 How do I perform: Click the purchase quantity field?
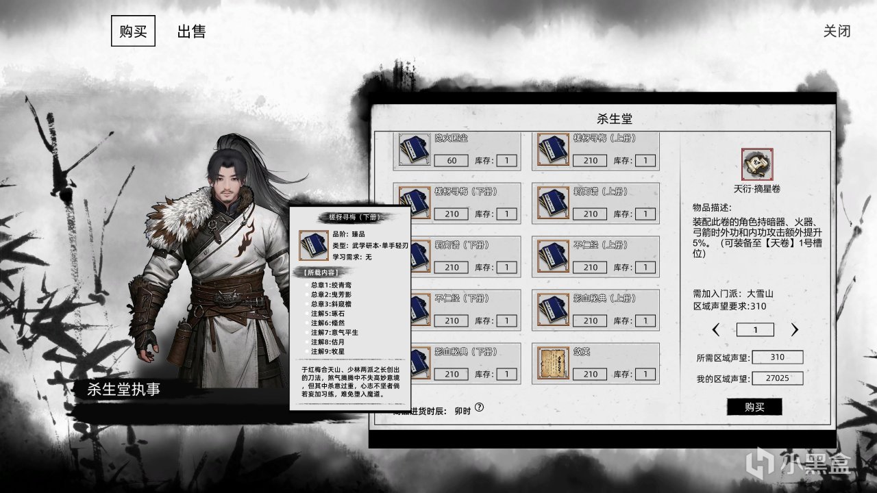pyautogui.click(x=755, y=330)
